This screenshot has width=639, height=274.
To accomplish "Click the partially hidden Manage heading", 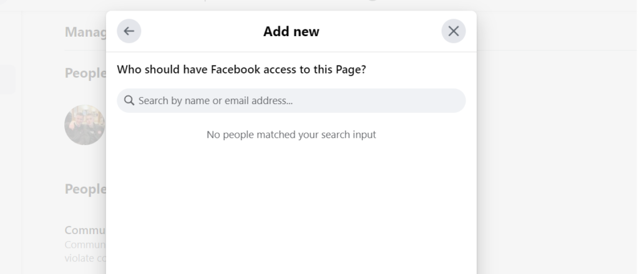I will 85,32.
